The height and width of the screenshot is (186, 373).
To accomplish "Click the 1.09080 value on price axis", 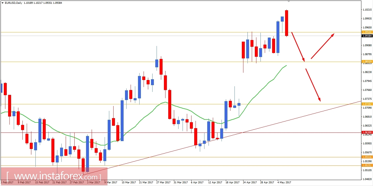I will point(367,45).
